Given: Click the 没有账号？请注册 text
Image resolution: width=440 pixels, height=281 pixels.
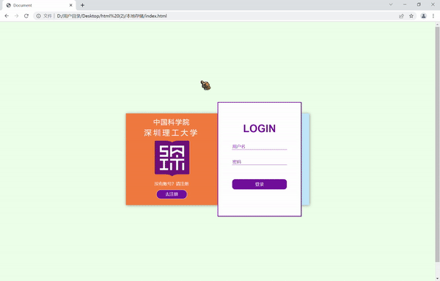Looking at the screenshot, I should 172,184.
